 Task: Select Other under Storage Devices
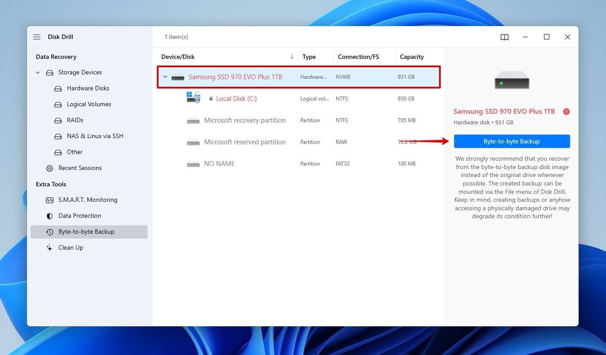point(75,152)
